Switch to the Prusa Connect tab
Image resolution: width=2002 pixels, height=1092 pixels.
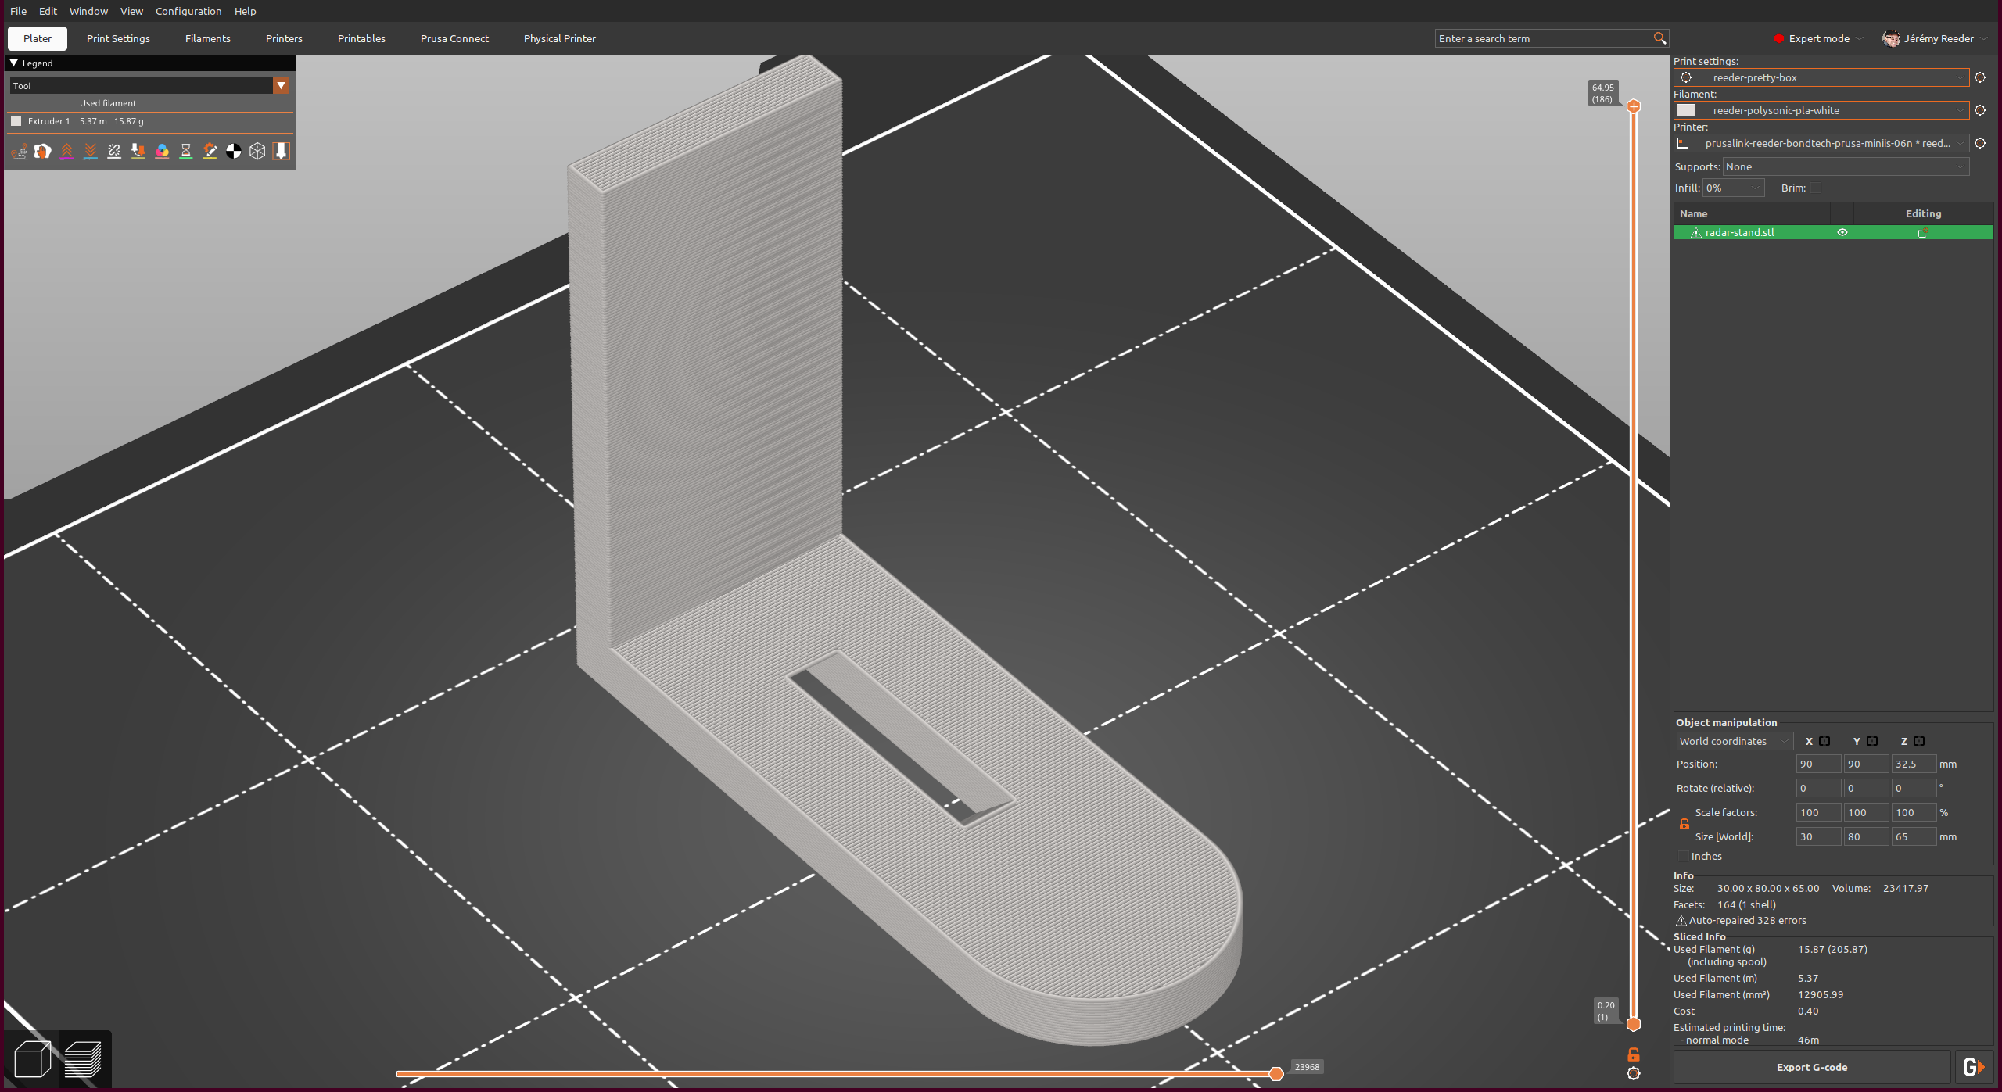click(x=454, y=38)
